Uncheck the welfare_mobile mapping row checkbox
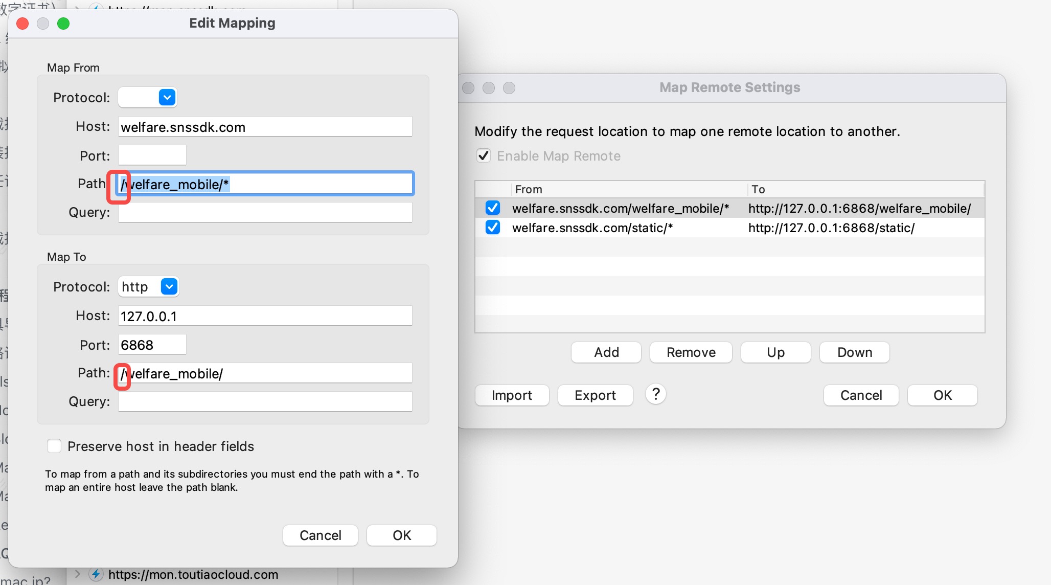The width and height of the screenshot is (1051, 585). (493, 208)
